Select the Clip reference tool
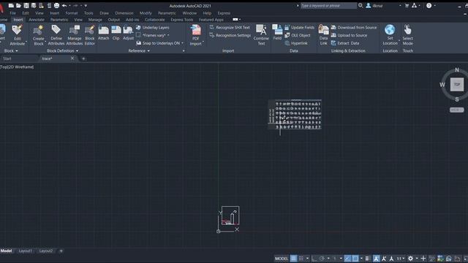468x263 pixels. (116, 33)
